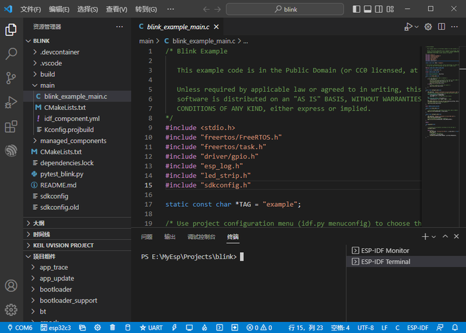
Task: Split the editor to the right
Action: click(441, 27)
